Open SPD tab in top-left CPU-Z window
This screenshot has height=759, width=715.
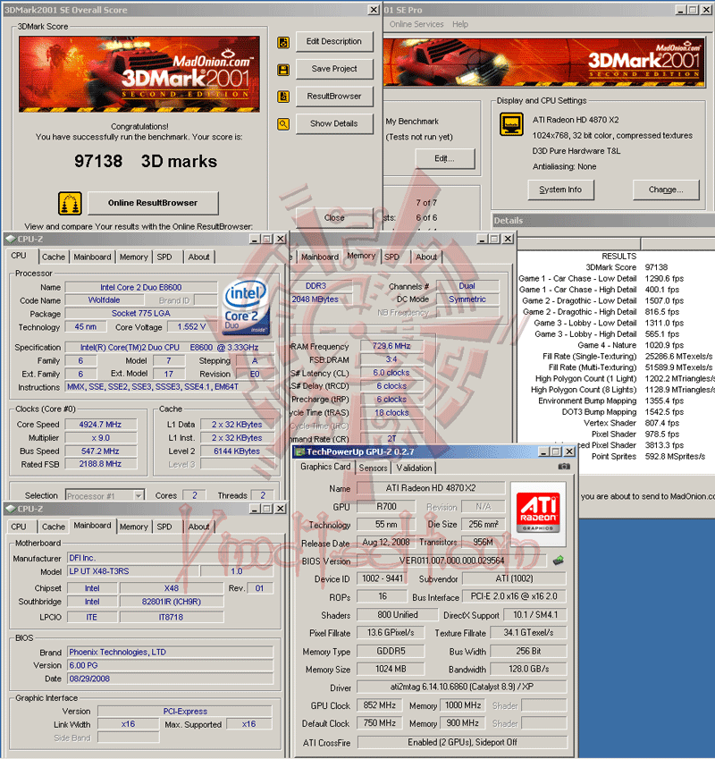pos(164,257)
